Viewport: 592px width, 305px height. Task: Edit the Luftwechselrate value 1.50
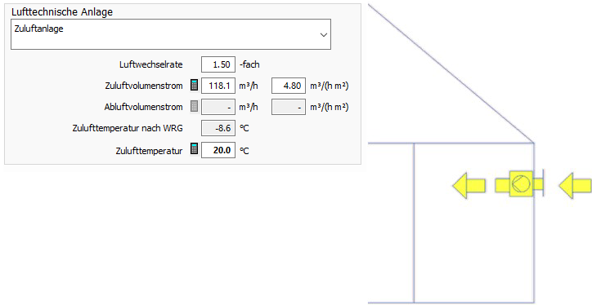click(x=218, y=64)
